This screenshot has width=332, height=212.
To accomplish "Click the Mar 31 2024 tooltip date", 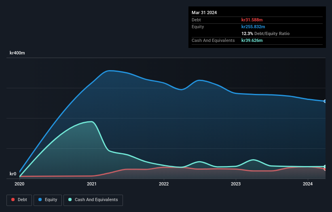I will tap(204, 12).
